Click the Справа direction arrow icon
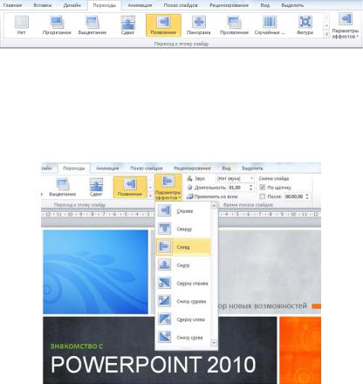This screenshot has width=363, height=384. (x=164, y=210)
